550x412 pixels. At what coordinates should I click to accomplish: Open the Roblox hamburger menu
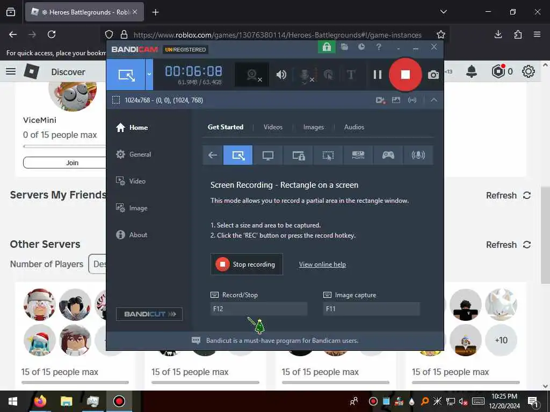(11, 71)
